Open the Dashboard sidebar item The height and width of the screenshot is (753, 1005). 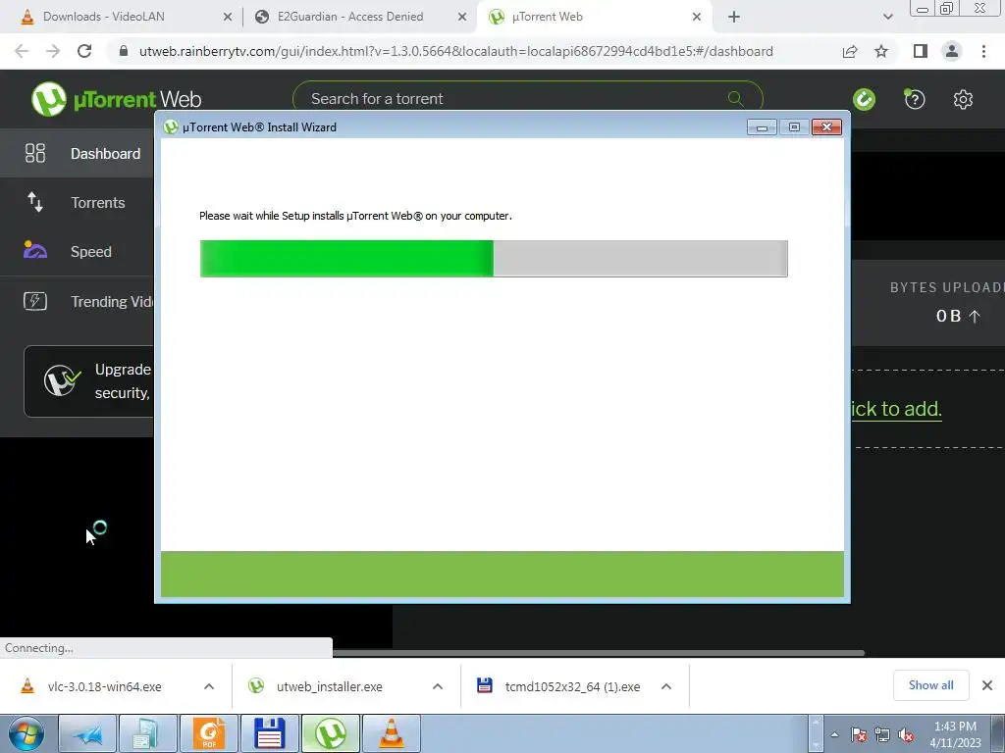pos(77,154)
